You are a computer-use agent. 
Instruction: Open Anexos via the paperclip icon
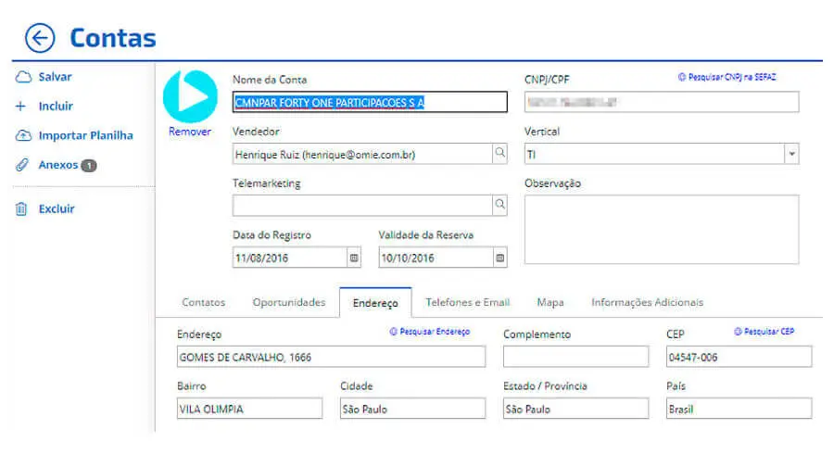click(x=22, y=165)
